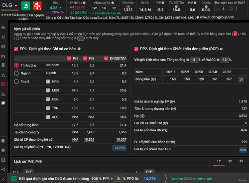
Task: Click the info icon under EV/EBITDA header
Action: pos(176,6)
